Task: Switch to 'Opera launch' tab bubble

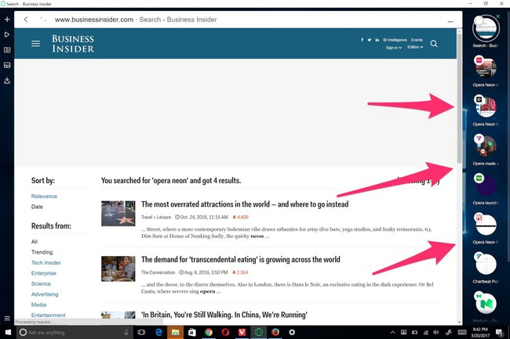Action: [486, 185]
